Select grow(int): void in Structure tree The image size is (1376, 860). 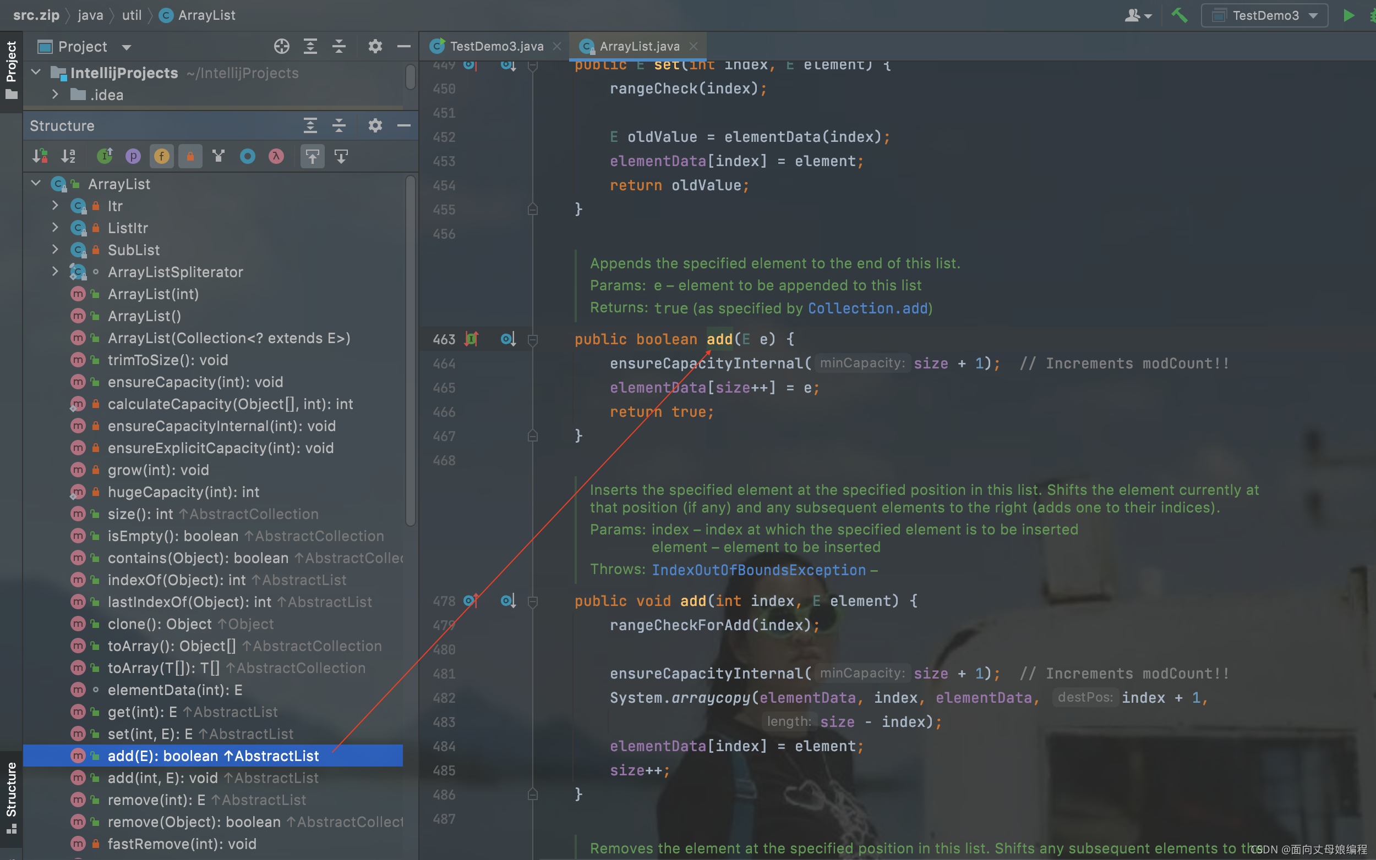(x=158, y=470)
